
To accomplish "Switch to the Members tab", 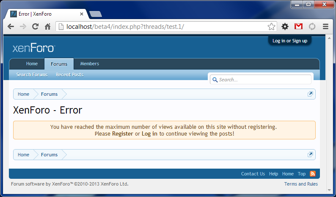I will (x=90, y=64).
